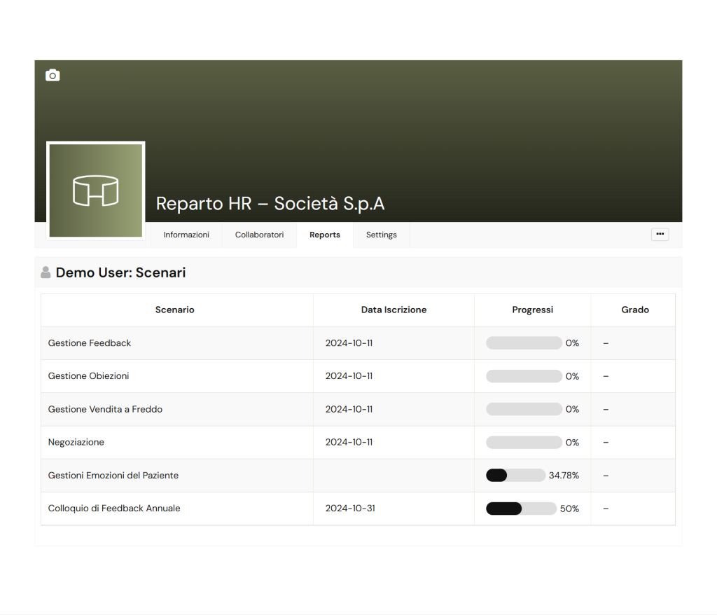Screen dimensions: 717x615
Task: Click the grade dash in Gestioni Emozioni del Paziente row
Action: (606, 476)
